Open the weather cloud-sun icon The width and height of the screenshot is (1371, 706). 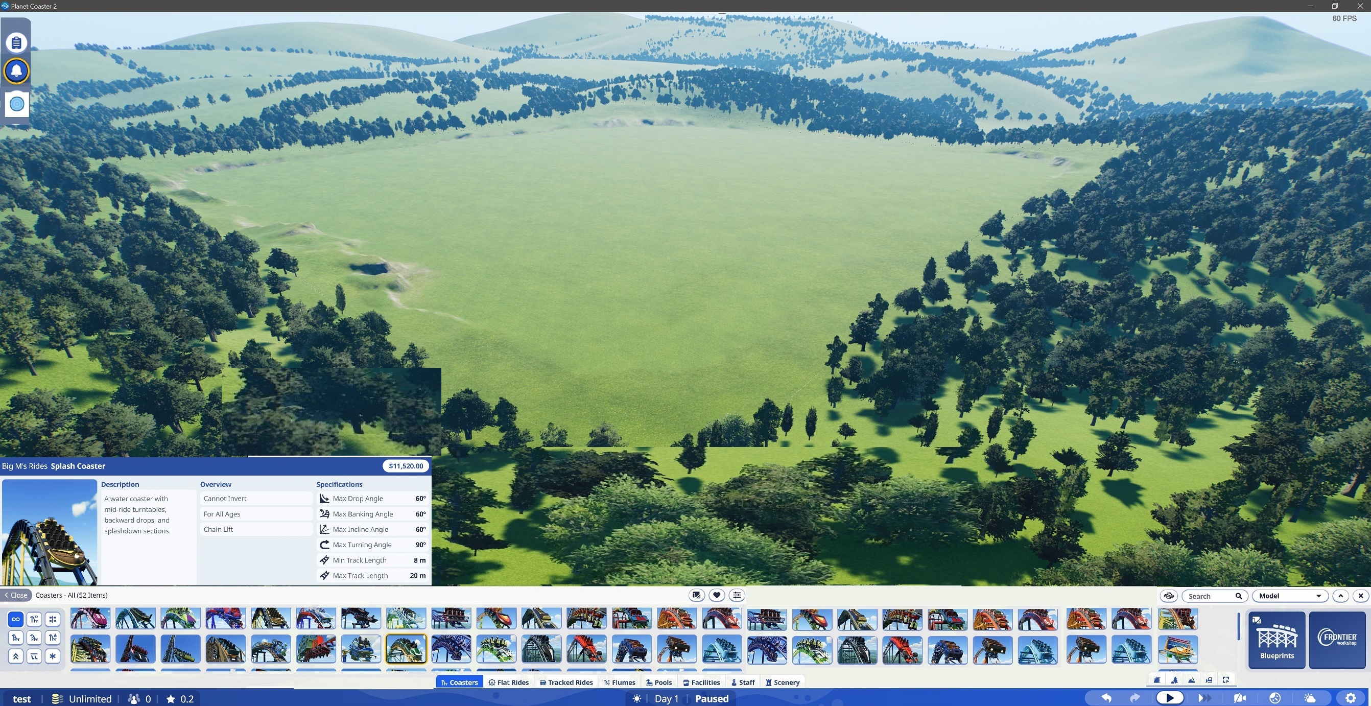point(1310,698)
